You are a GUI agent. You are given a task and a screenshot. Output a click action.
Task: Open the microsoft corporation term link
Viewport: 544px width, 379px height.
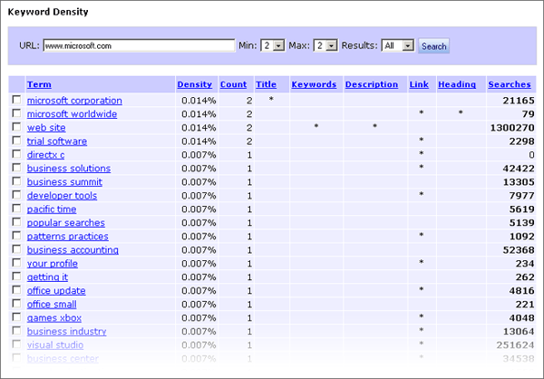point(74,101)
